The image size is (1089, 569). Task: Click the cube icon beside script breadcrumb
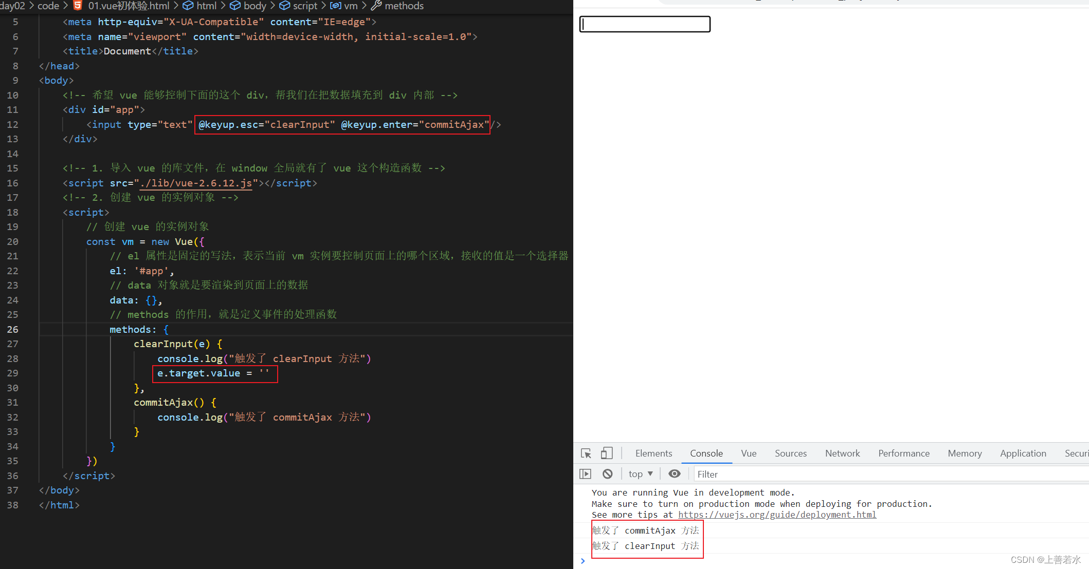click(x=284, y=6)
